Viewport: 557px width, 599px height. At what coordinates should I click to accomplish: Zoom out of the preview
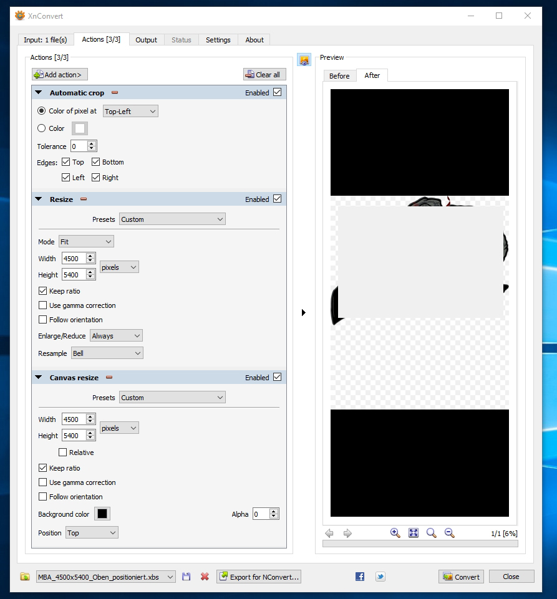click(450, 533)
